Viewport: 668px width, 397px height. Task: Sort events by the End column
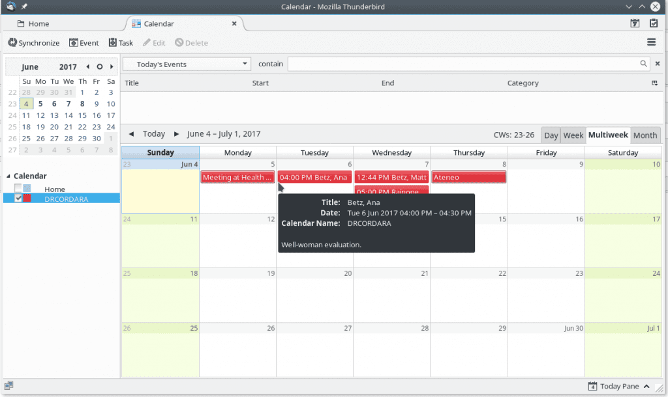[387, 83]
